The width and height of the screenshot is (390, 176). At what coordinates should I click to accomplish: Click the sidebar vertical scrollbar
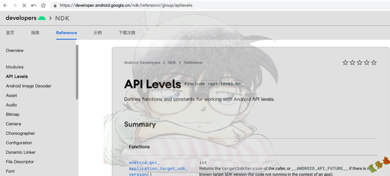click(77, 72)
